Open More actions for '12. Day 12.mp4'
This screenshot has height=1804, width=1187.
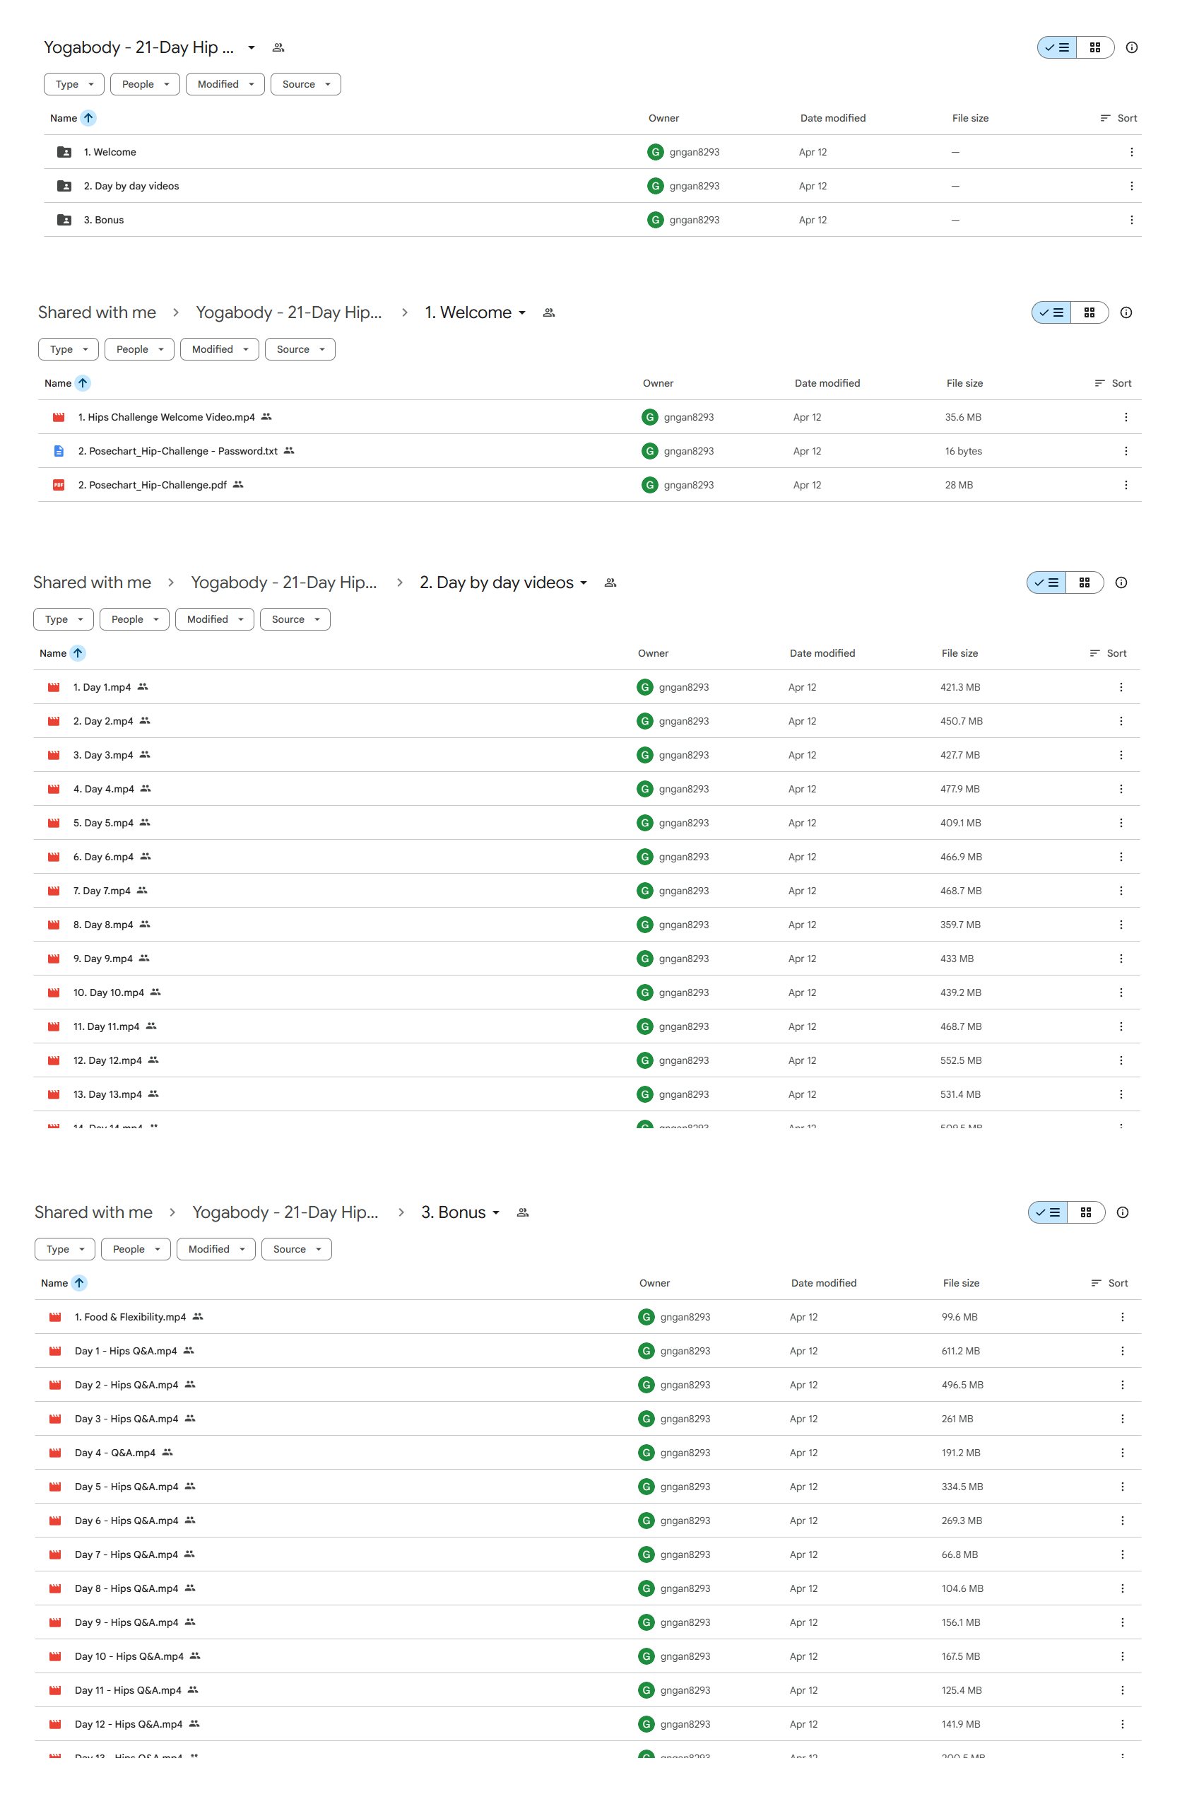(1121, 1060)
